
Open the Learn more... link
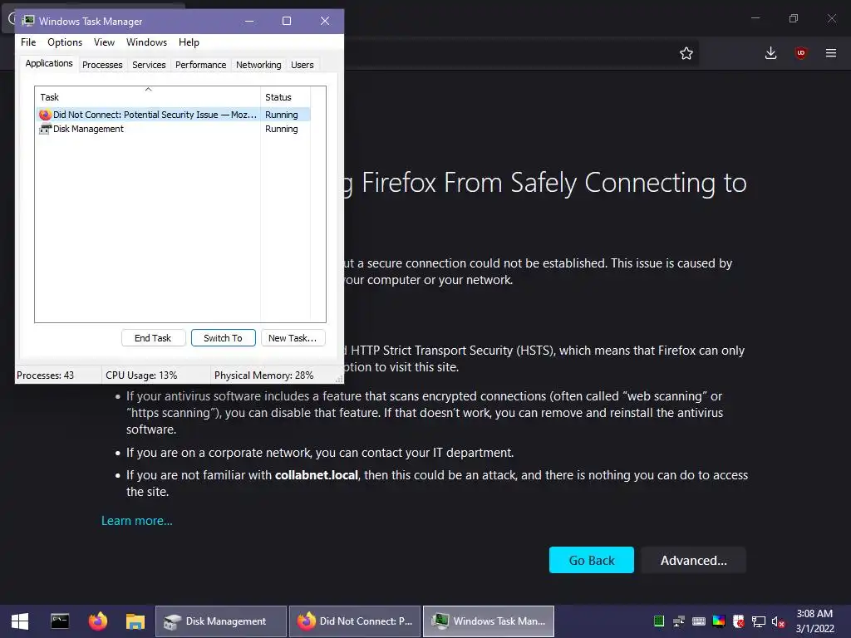137,521
